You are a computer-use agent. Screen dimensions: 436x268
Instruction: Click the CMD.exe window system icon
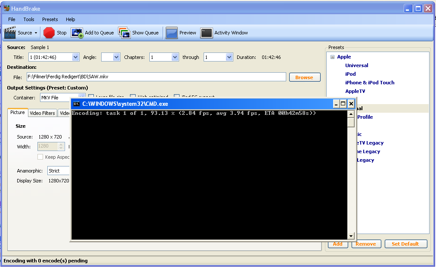(76, 104)
